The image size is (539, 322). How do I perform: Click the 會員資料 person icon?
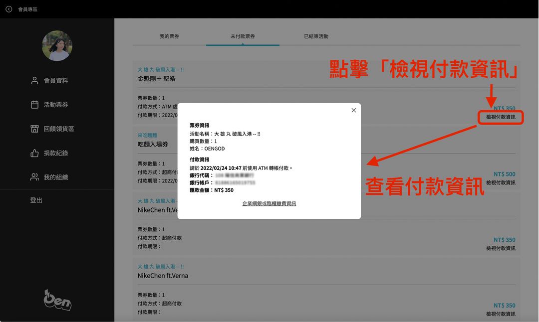(x=34, y=80)
